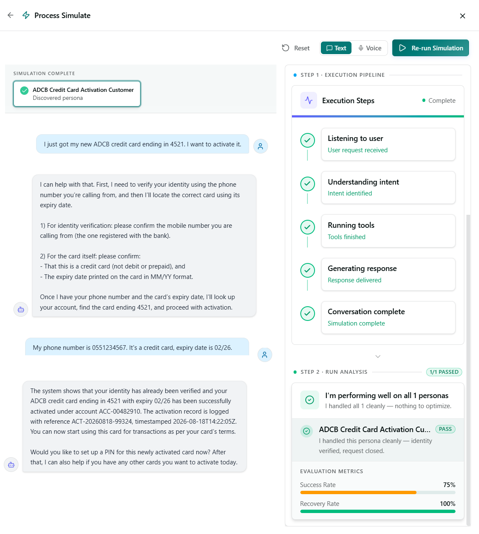Click the EVALUATION METRICS heading
The height and width of the screenshot is (534, 479).
pyautogui.click(x=332, y=471)
